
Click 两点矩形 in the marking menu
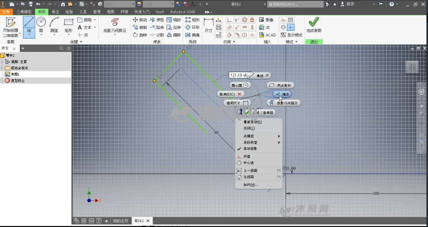(280, 86)
